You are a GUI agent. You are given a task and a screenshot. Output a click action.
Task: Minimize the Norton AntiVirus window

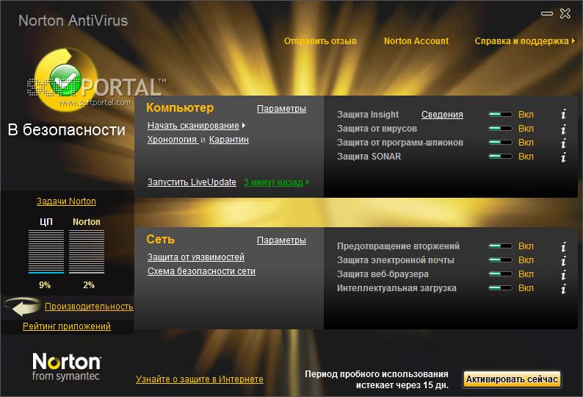tap(547, 14)
